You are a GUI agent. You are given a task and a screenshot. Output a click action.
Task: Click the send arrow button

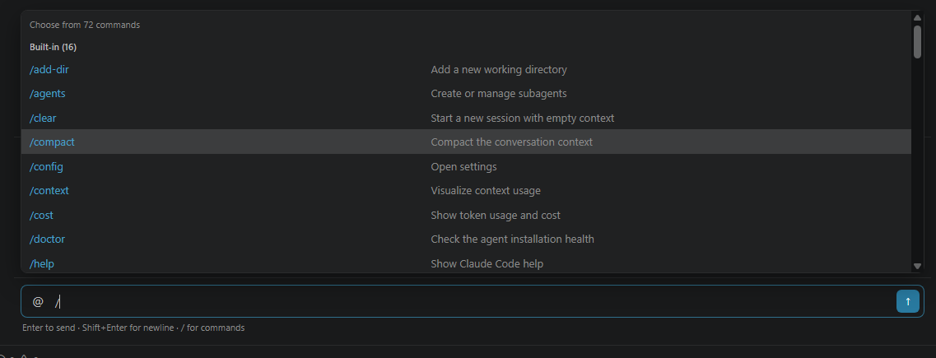907,301
